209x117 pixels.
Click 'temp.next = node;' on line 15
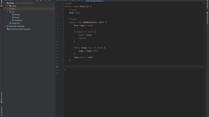pos(84,57)
